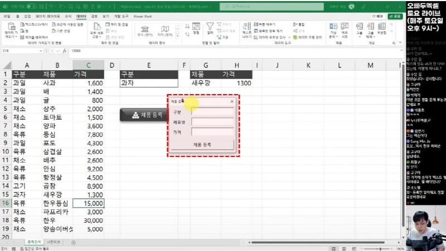Screen dimensions: 446x251
Task: Select the second sheet tab
Action: click(53, 242)
